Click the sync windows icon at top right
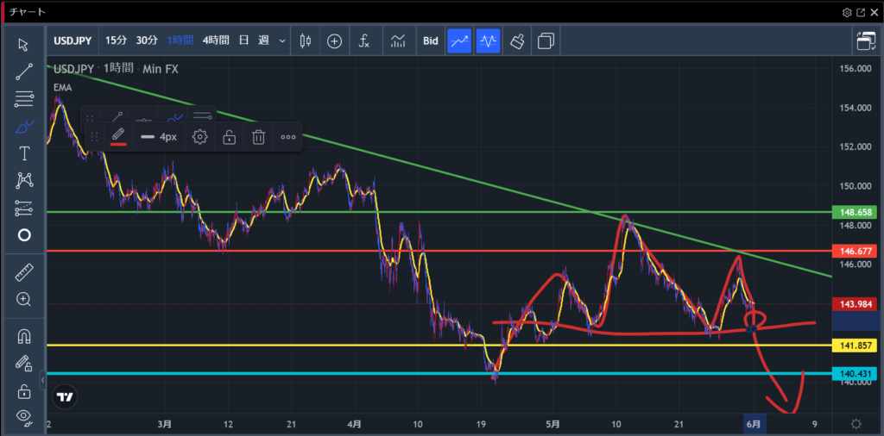Image resolution: width=884 pixels, height=436 pixels. coord(865,41)
